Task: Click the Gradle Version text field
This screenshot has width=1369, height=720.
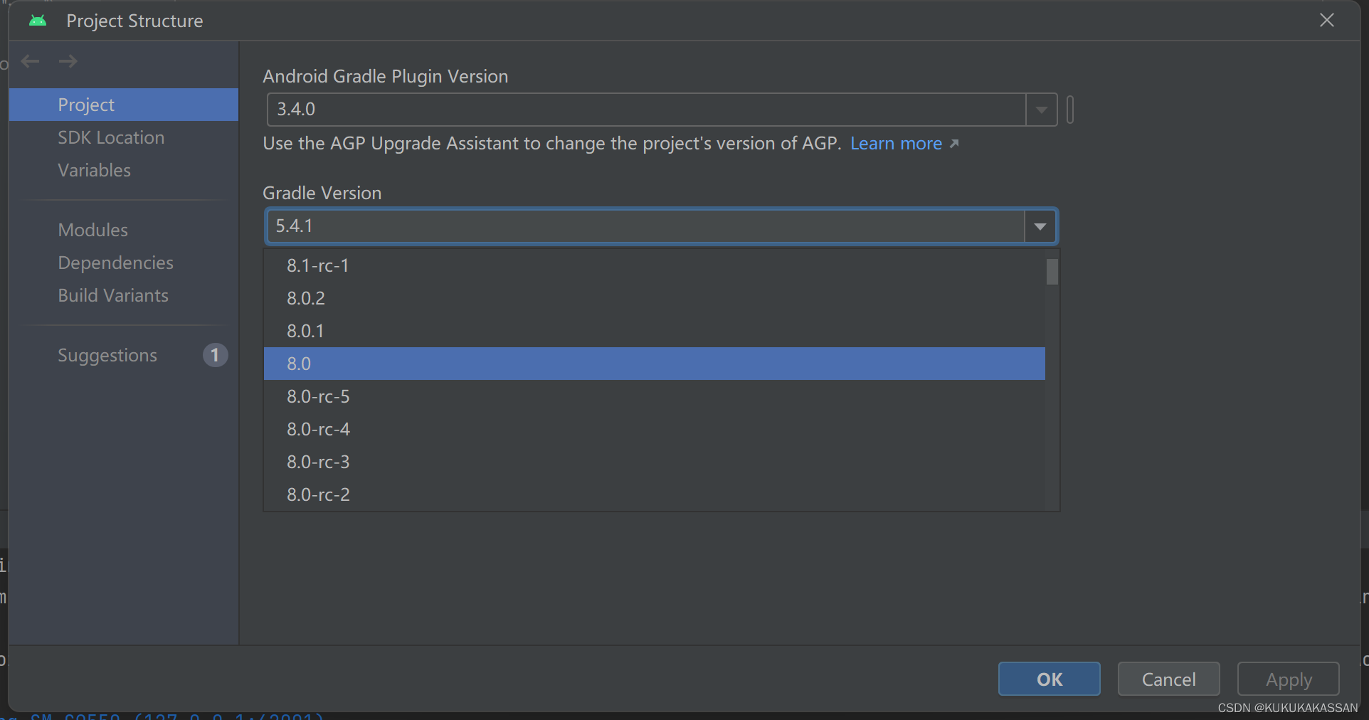Action: pyautogui.click(x=645, y=226)
